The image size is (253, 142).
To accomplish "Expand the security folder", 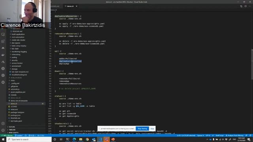I will [x=15, y=60].
